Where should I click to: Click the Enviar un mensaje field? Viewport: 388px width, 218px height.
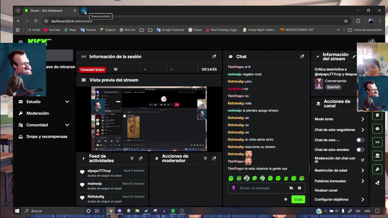[266, 188]
